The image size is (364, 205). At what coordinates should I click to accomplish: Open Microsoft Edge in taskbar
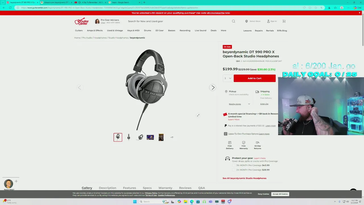point(192,202)
